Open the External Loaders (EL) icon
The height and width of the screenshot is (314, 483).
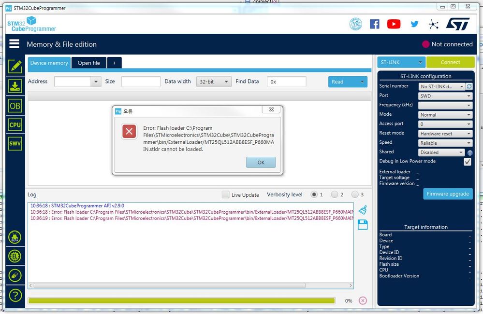click(x=15, y=256)
